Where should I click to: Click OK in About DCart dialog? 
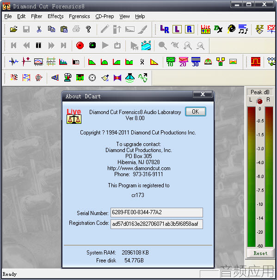pyautogui.click(x=196, y=112)
